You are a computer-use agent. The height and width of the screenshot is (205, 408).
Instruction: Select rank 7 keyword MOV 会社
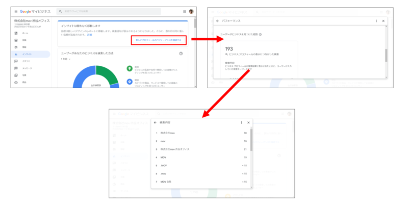(166, 182)
